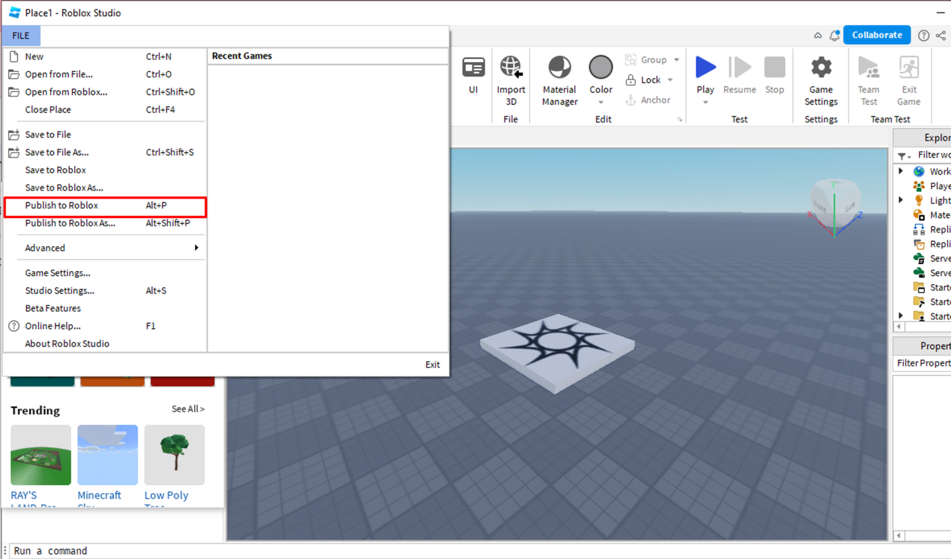This screenshot has width=951, height=559.
Task: Open the notifications bell icon
Action: click(x=834, y=35)
